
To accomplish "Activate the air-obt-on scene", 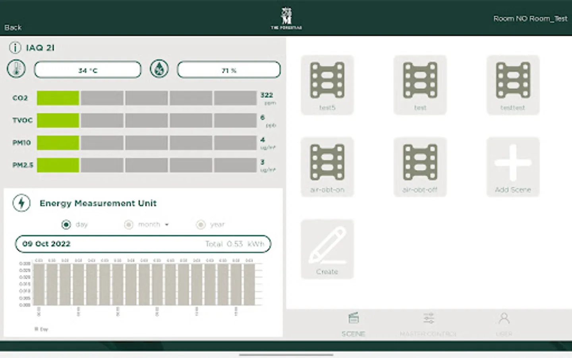I will [x=327, y=167].
